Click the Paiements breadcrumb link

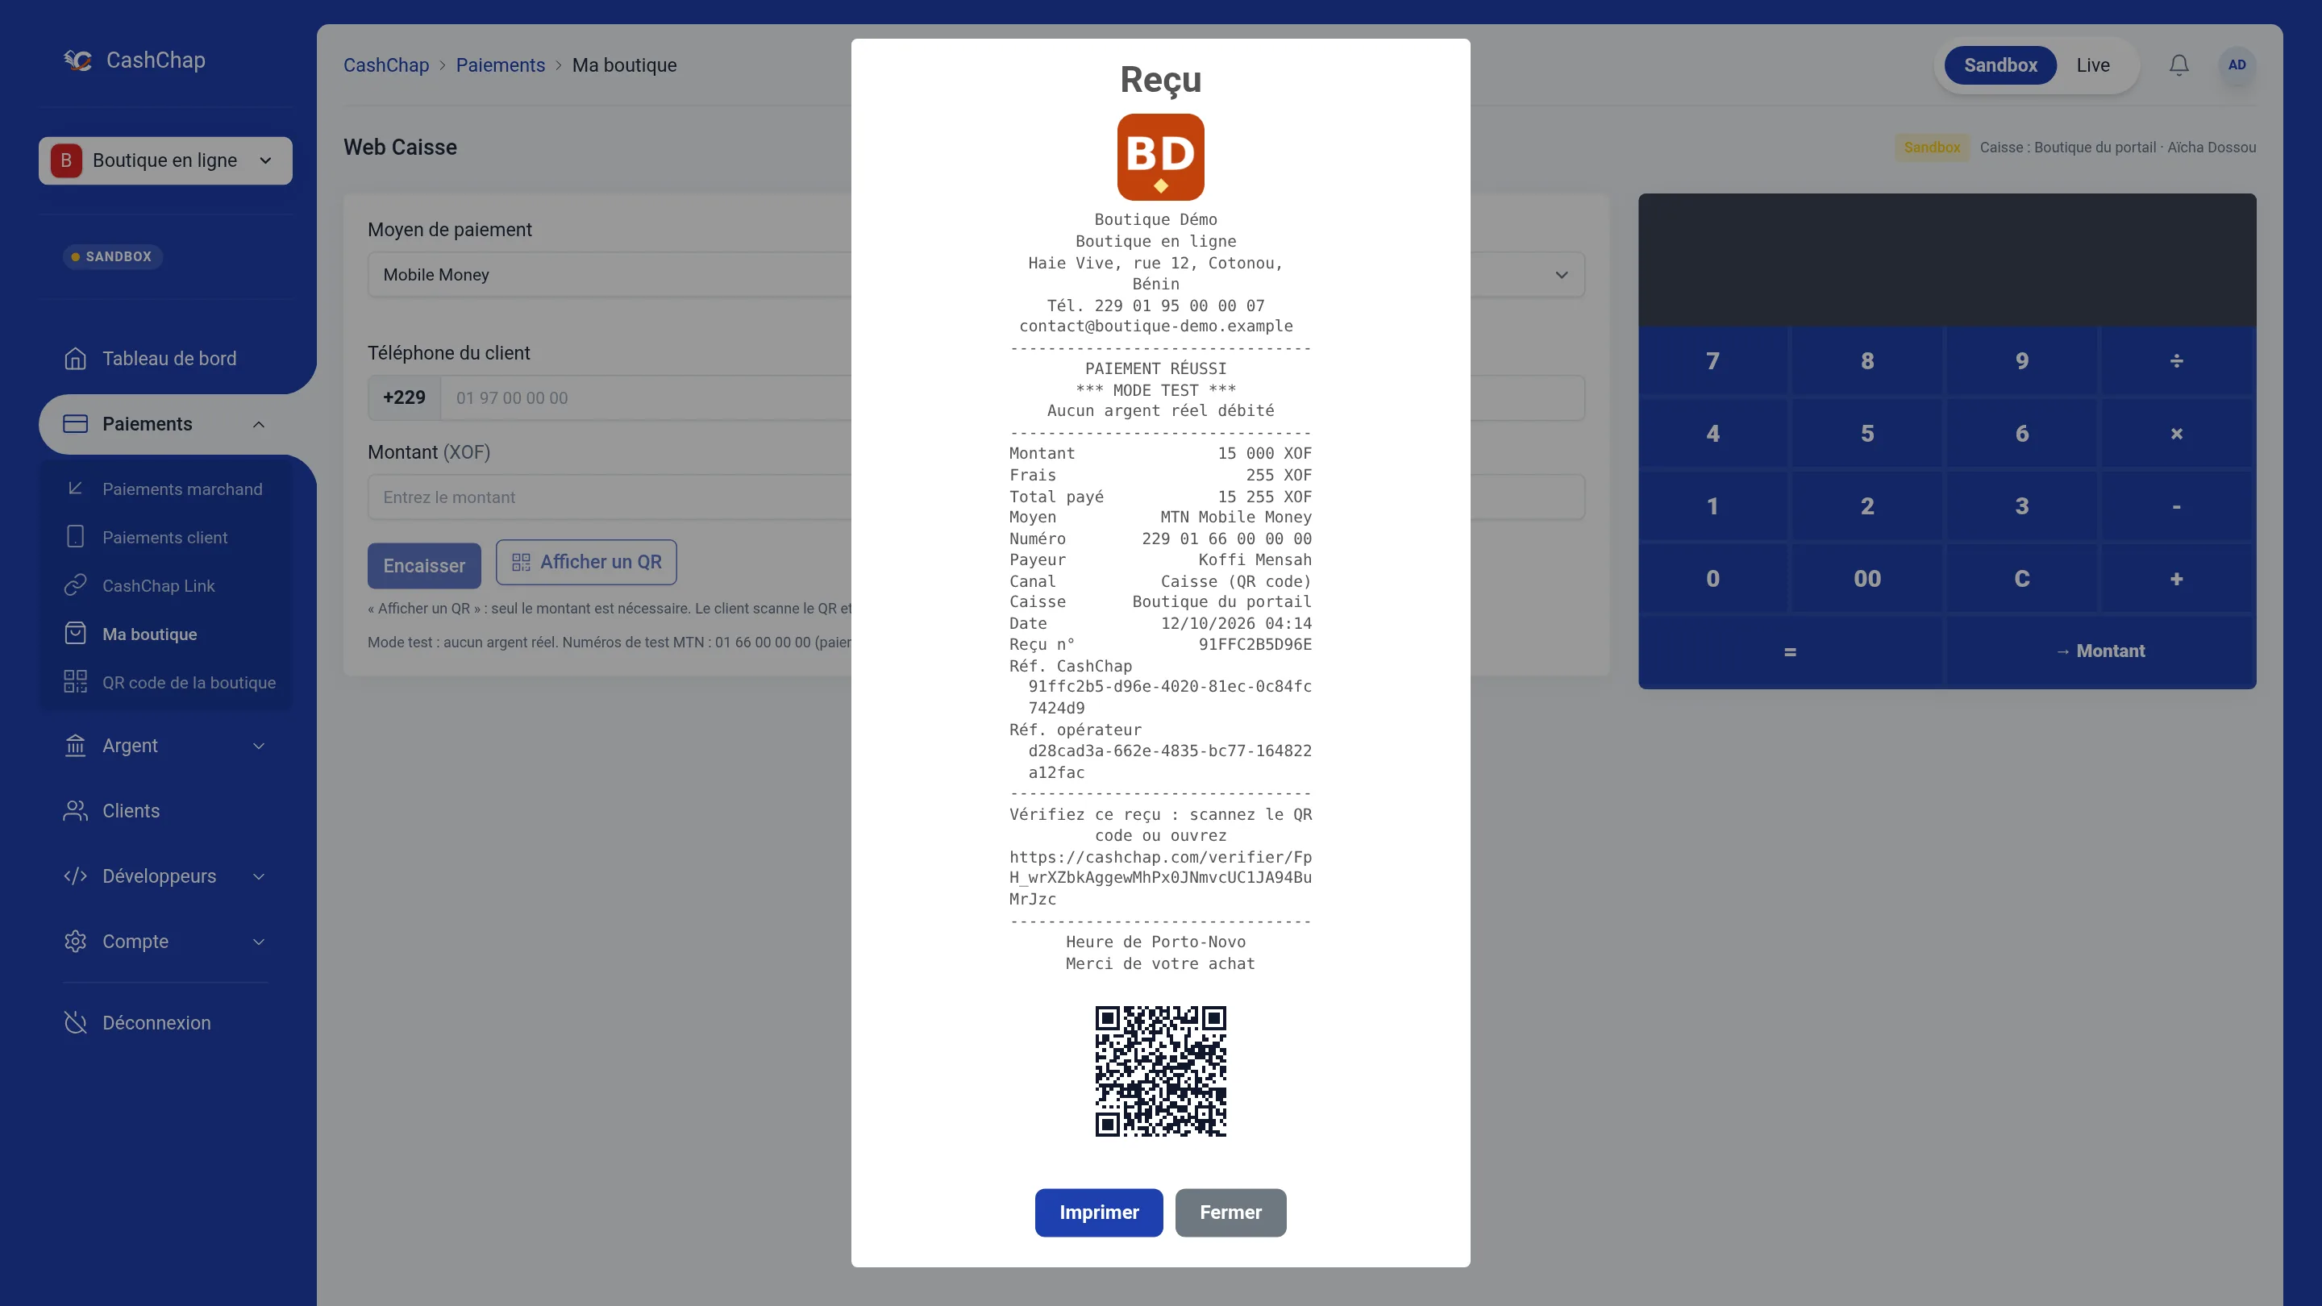click(x=500, y=64)
